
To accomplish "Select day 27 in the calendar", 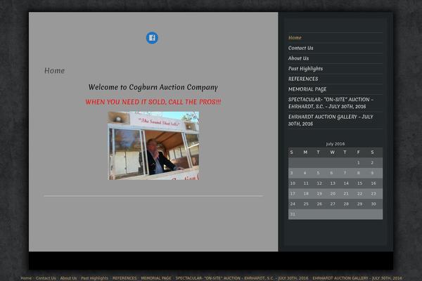I will click(x=333, y=204).
